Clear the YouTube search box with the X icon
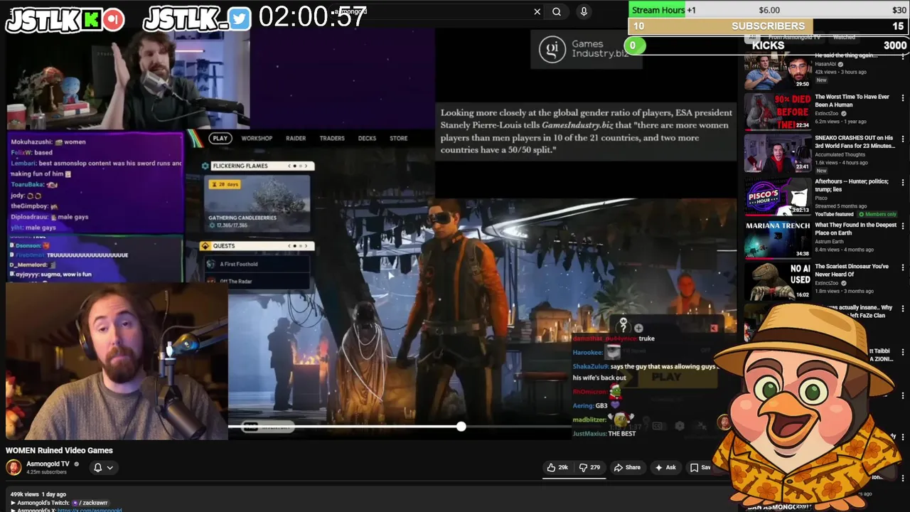 point(537,11)
